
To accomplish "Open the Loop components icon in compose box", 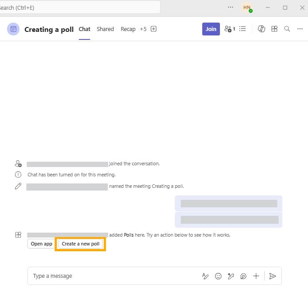I will 243,276.
